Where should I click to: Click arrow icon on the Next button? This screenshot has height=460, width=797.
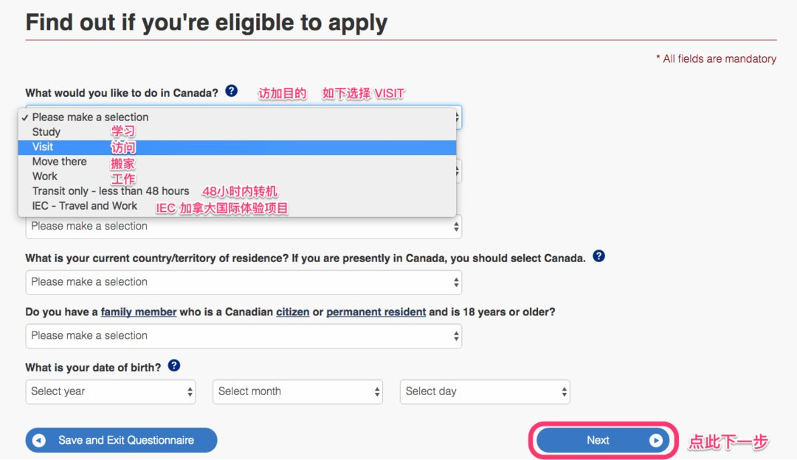click(x=655, y=441)
